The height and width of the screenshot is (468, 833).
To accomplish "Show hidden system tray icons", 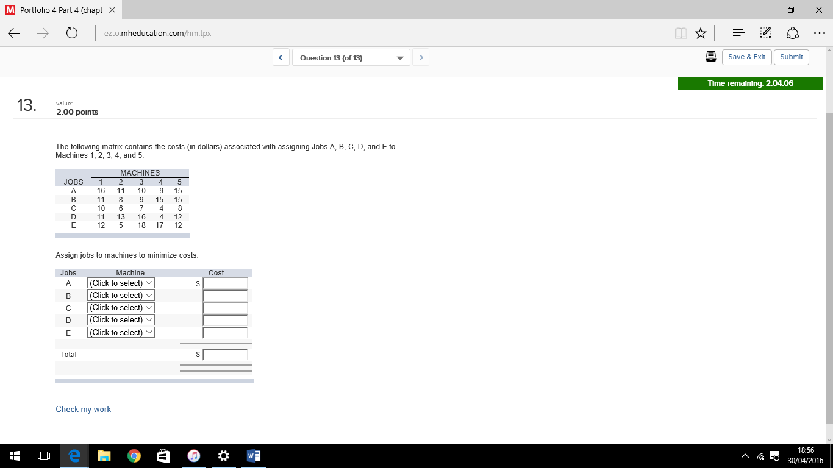I will 746,456.
